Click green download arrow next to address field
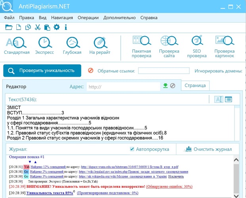246x198 pixels. point(165,86)
